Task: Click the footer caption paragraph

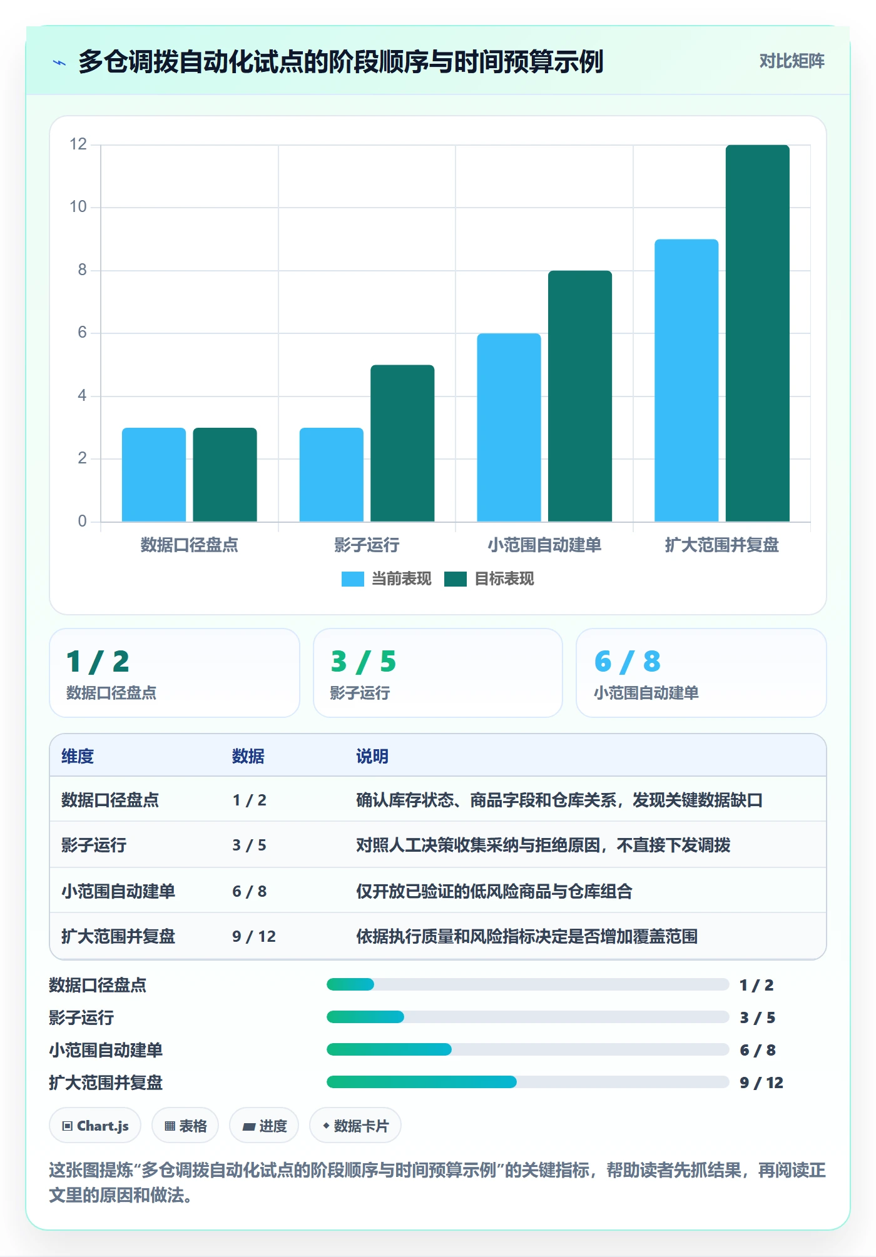Action: (437, 1183)
